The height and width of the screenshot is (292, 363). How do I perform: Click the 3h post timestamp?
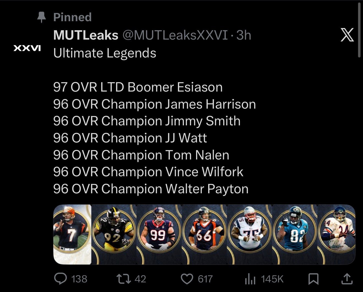point(244,35)
